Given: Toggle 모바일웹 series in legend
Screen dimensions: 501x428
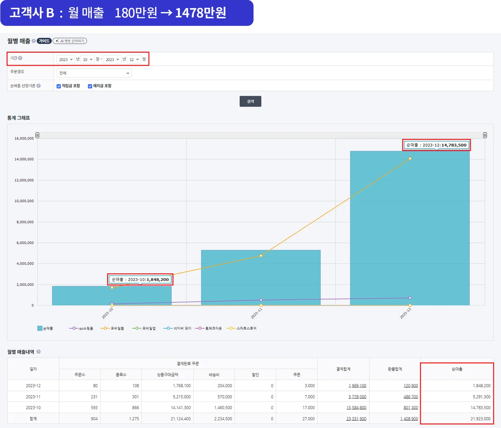Looking at the screenshot, I should click(112, 328).
